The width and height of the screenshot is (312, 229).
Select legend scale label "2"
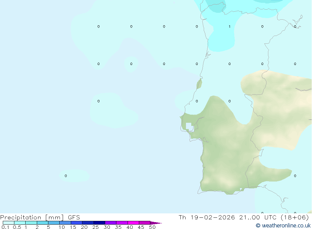[x=37, y=227]
